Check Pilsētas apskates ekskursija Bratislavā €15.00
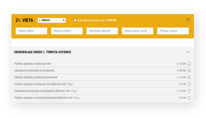 coord(189,77)
